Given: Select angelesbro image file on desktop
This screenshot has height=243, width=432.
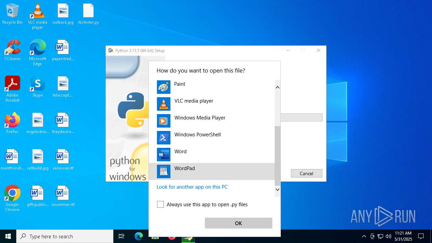Looking at the screenshot, I should (x=37, y=124).
